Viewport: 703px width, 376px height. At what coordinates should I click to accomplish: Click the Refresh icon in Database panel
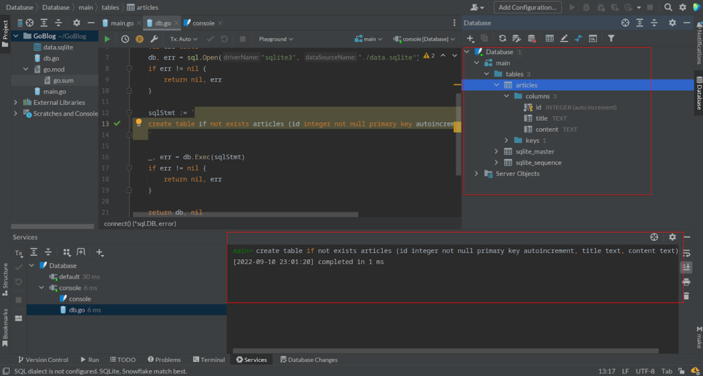pyautogui.click(x=503, y=38)
